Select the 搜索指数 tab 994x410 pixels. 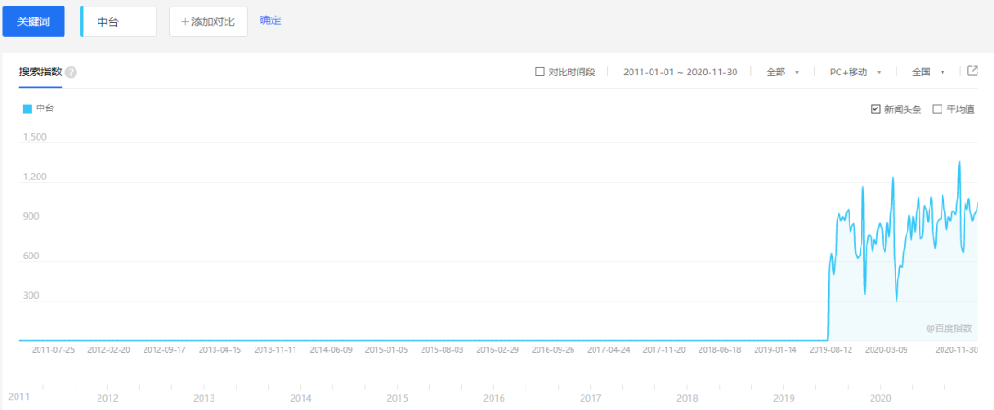(40, 72)
